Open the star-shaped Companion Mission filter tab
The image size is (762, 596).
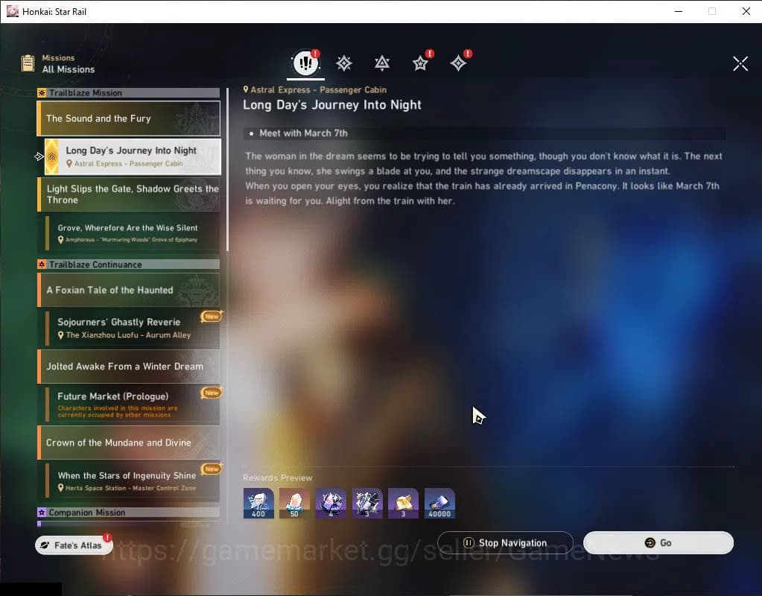[x=420, y=63]
